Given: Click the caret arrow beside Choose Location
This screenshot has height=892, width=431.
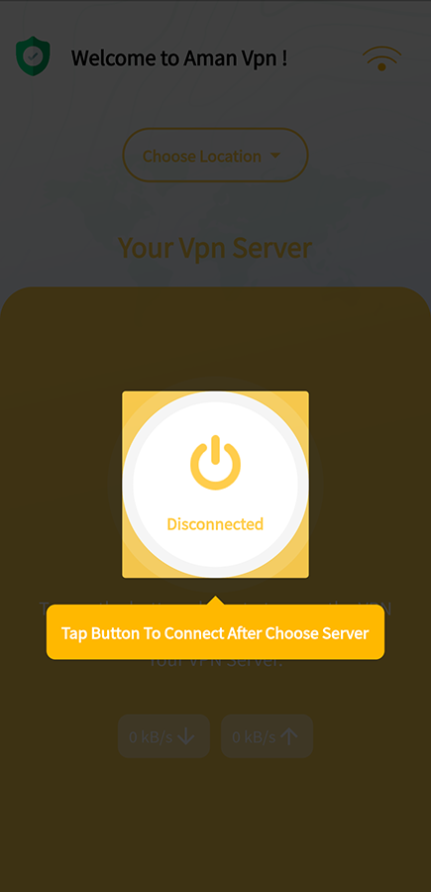Looking at the screenshot, I should coord(275,156).
